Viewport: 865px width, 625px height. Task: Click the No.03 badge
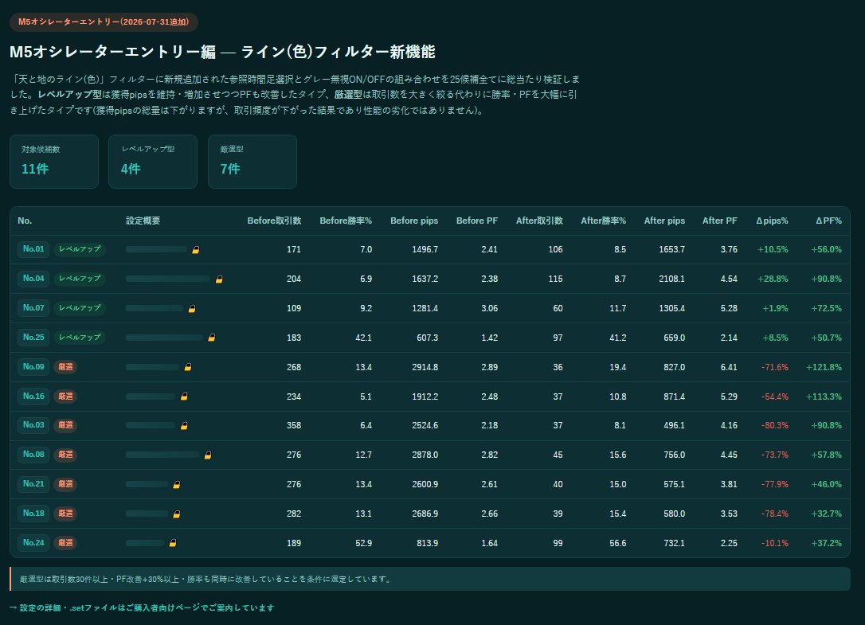(x=33, y=425)
